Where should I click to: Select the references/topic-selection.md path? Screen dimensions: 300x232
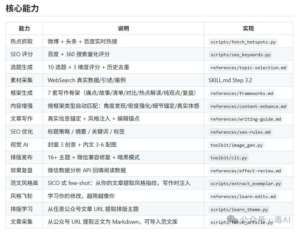pyautogui.click(x=247, y=67)
